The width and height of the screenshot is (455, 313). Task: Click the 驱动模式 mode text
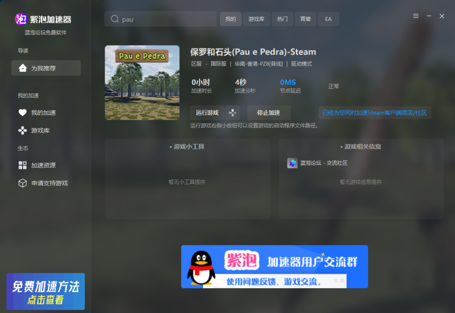point(302,64)
